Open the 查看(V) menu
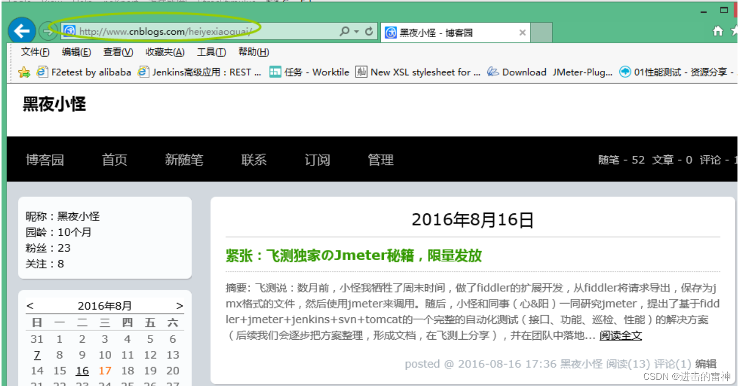 118,52
